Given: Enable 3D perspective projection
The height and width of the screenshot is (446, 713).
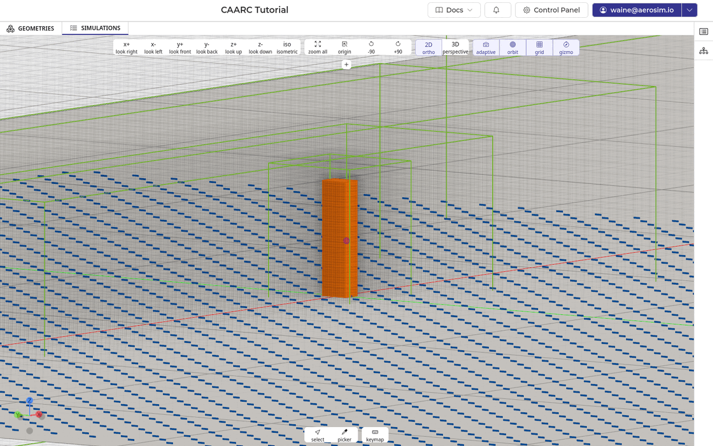Looking at the screenshot, I should [455, 48].
